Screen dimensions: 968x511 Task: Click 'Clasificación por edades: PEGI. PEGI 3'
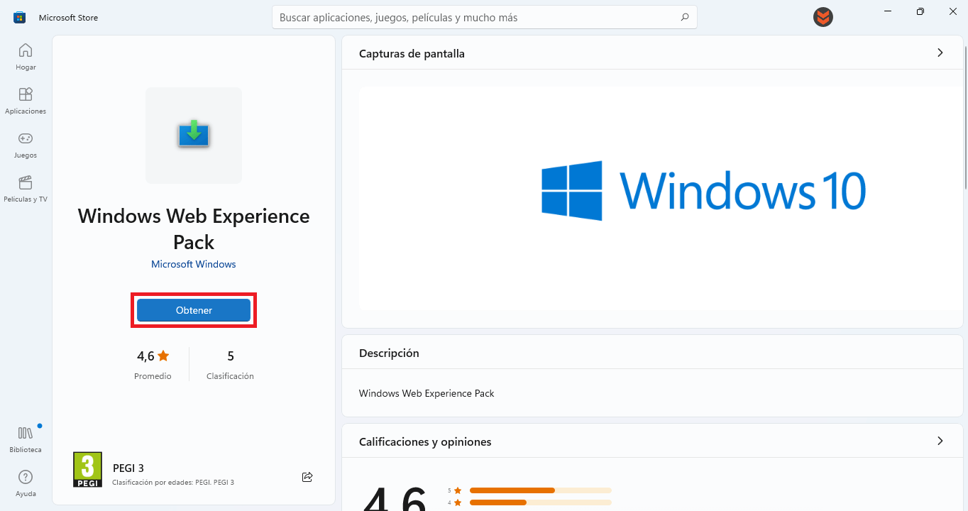(x=172, y=483)
